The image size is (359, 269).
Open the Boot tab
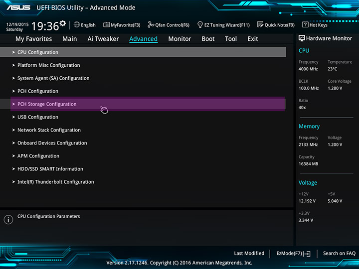click(x=208, y=39)
